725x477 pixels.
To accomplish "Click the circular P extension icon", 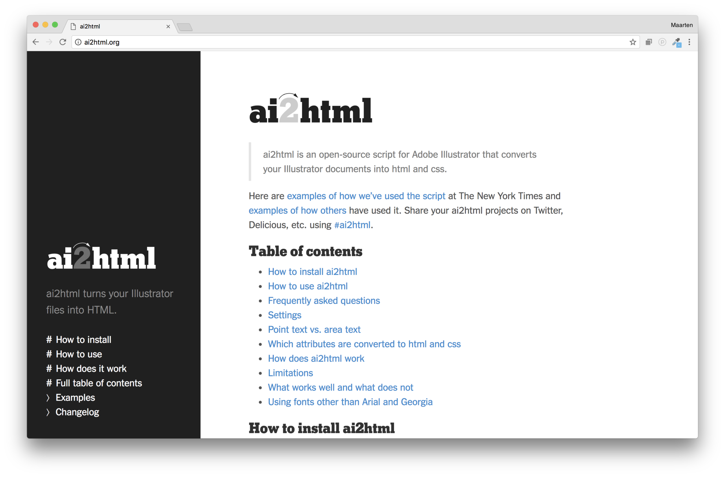I will [x=662, y=42].
